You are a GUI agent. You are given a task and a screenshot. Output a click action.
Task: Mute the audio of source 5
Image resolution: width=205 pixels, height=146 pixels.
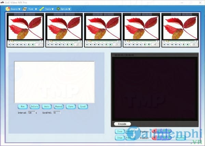[180, 44]
